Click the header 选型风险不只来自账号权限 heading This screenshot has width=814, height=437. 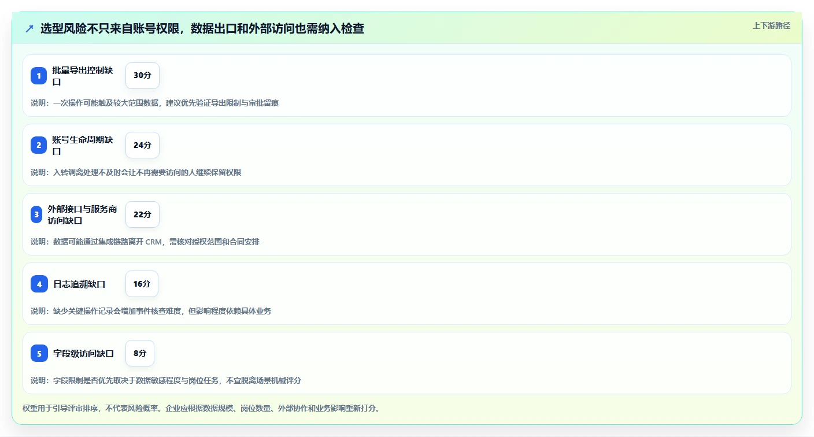tap(202, 28)
